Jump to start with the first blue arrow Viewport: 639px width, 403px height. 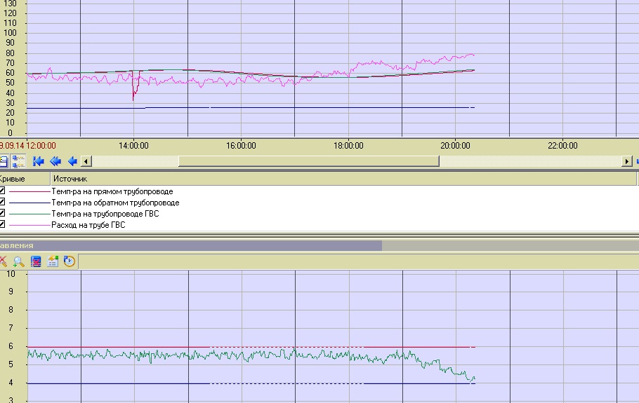pyautogui.click(x=39, y=161)
